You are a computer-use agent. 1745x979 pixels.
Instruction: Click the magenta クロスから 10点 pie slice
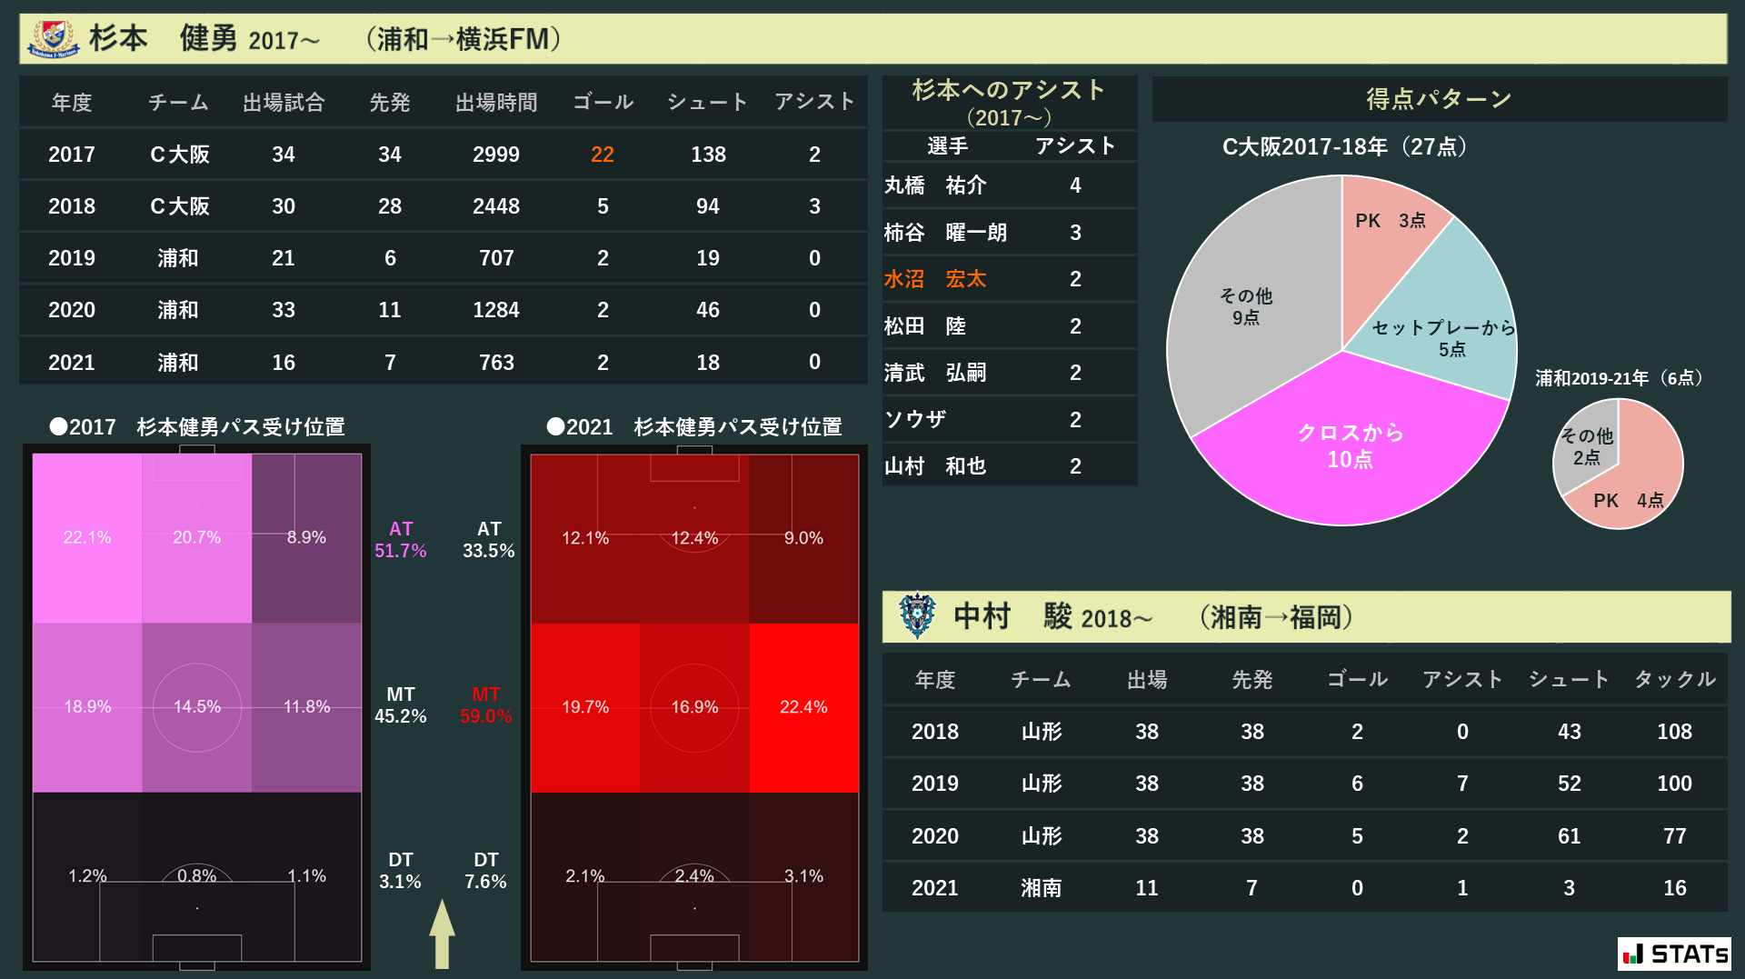click(x=1351, y=445)
